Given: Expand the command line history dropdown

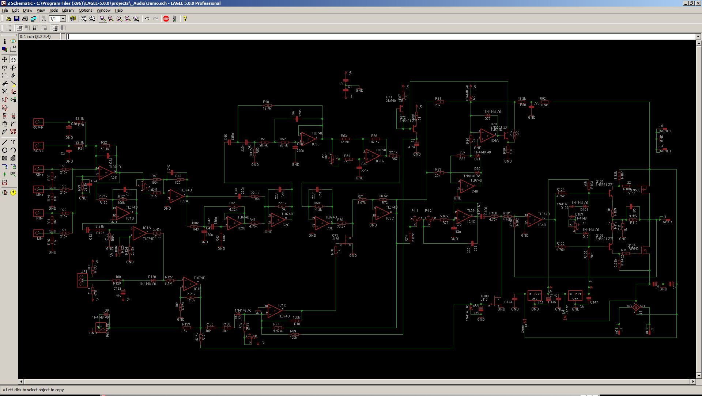Looking at the screenshot, I should coord(698,37).
